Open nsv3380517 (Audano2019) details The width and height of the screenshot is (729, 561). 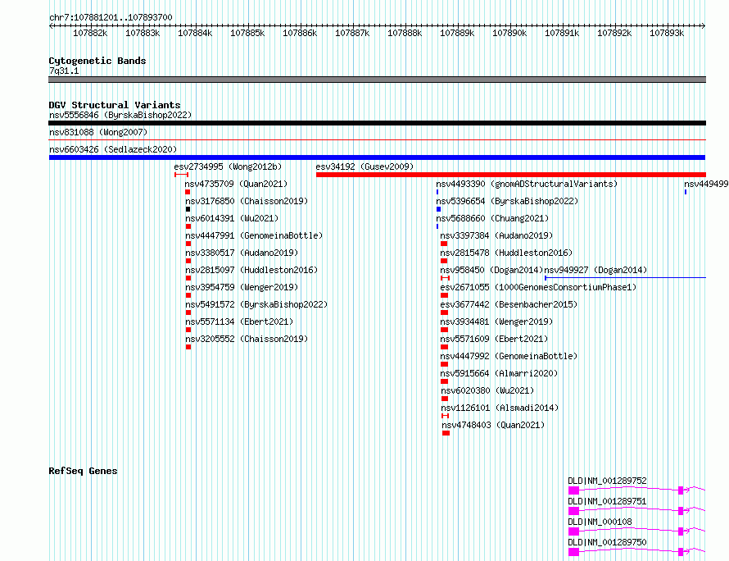click(x=242, y=253)
